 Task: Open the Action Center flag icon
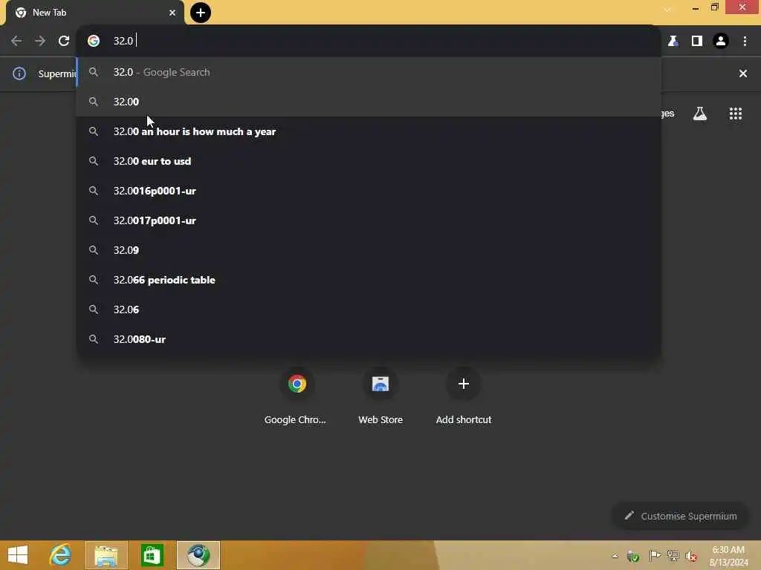tap(654, 555)
